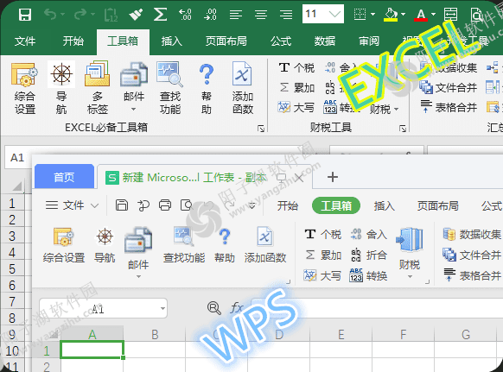The image size is (503, 372).
Task: Click the WPS print icon
Action: [165, 205]
